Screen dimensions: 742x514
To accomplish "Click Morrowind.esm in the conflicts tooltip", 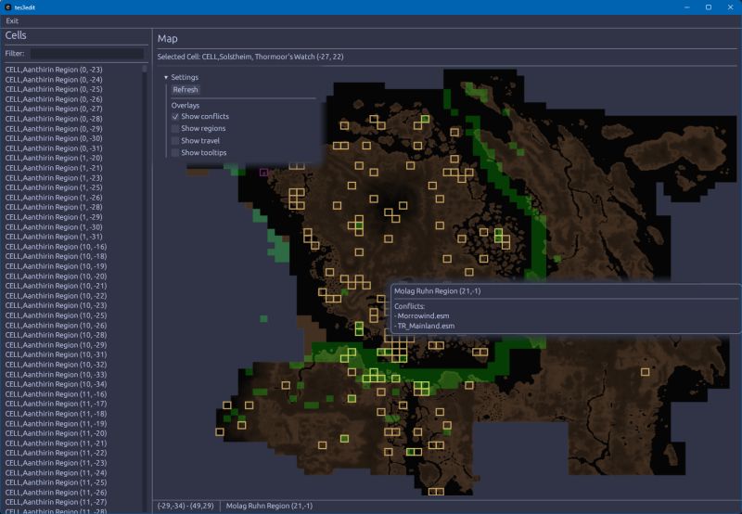I will tap(423, 316).
